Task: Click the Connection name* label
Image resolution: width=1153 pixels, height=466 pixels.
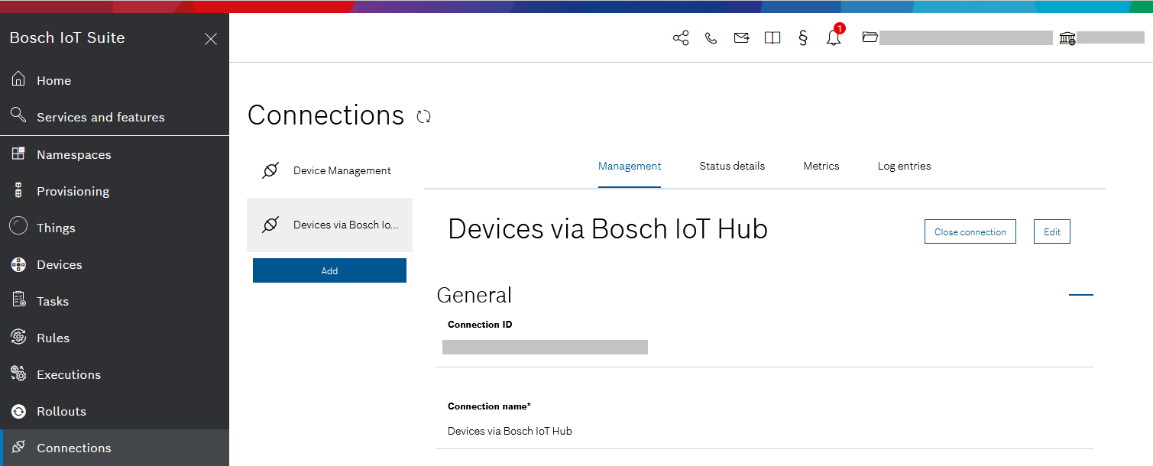Action: 489,406
